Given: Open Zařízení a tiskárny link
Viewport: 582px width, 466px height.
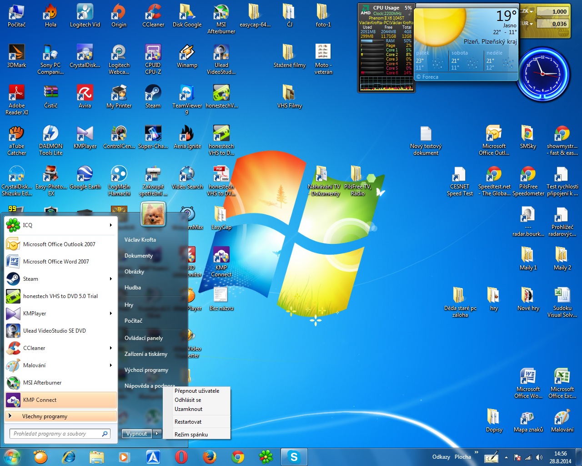Looking at the screenshot, I should pos(146,354).
